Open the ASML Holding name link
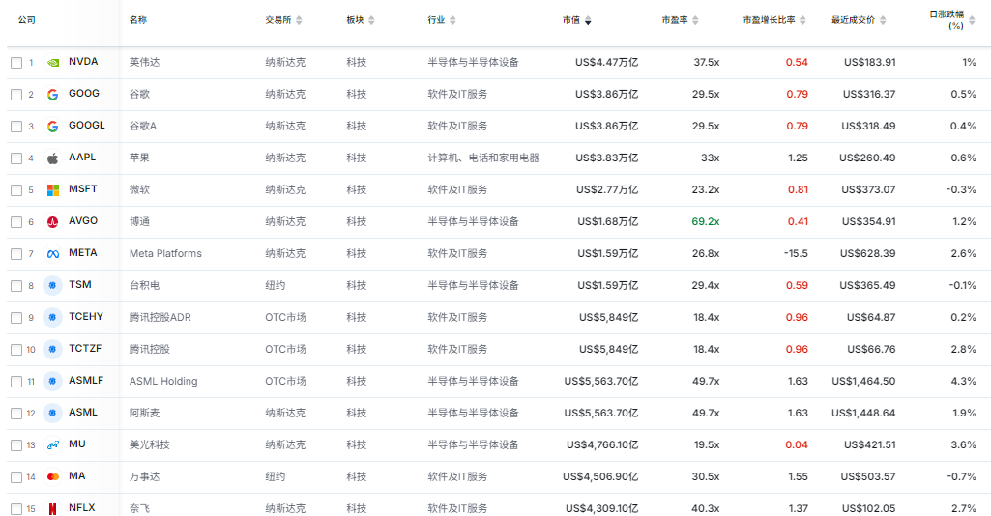 click(x=163, y=382)
